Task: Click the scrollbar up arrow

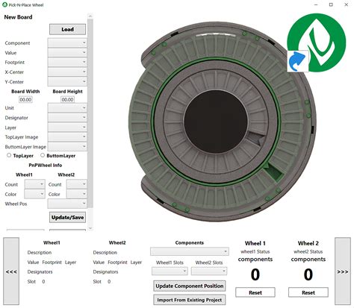Action: 90,16
